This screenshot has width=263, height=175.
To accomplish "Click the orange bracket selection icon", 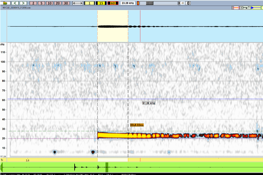I will point(236,8).
